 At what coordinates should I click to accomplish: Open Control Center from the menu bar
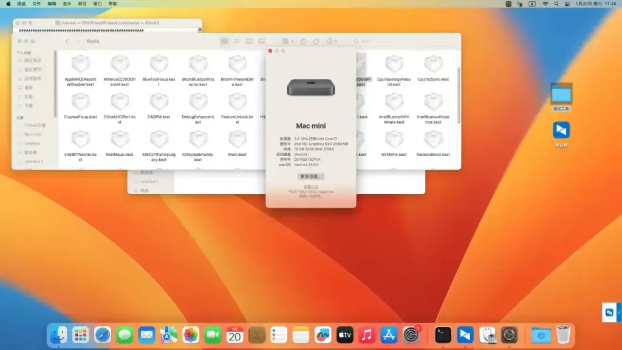[x=567, y=4]
